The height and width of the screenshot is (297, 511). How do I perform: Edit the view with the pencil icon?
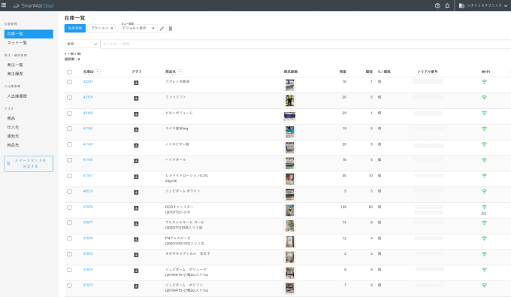pyautogui.click(x=162, y=29)
